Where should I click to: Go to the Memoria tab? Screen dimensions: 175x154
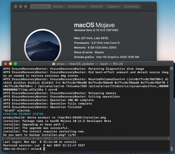(x=97, y=6)
